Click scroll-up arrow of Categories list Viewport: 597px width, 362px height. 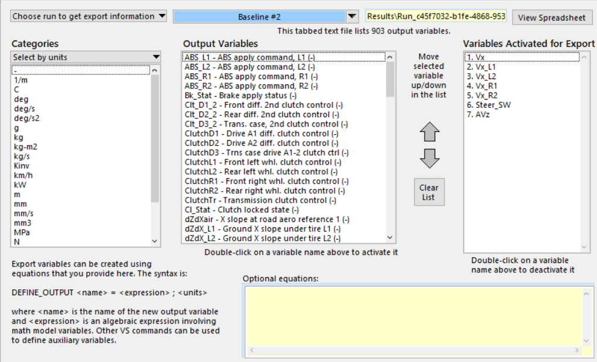coord(155,70)
